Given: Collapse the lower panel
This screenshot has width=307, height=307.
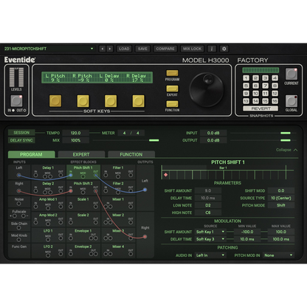Looking at the screenshot, I should pos(286,150).
